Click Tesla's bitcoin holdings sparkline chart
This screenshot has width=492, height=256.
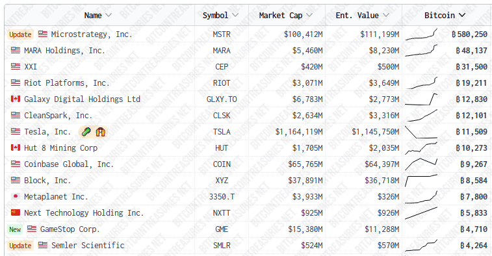pyautogui.click(x=421, y=132)
